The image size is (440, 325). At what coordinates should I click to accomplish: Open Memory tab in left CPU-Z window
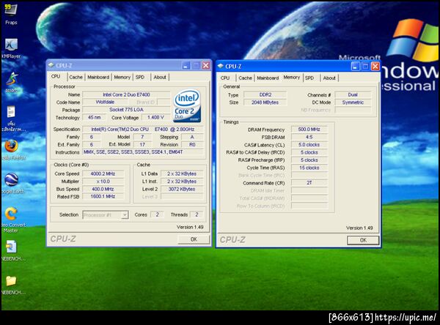pos(122,77)
